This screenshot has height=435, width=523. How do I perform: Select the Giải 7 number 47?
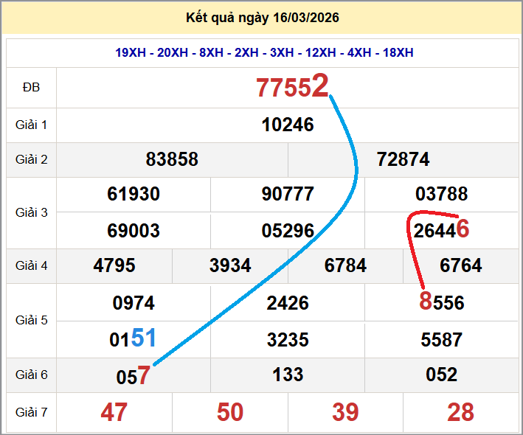click(114, 412)
